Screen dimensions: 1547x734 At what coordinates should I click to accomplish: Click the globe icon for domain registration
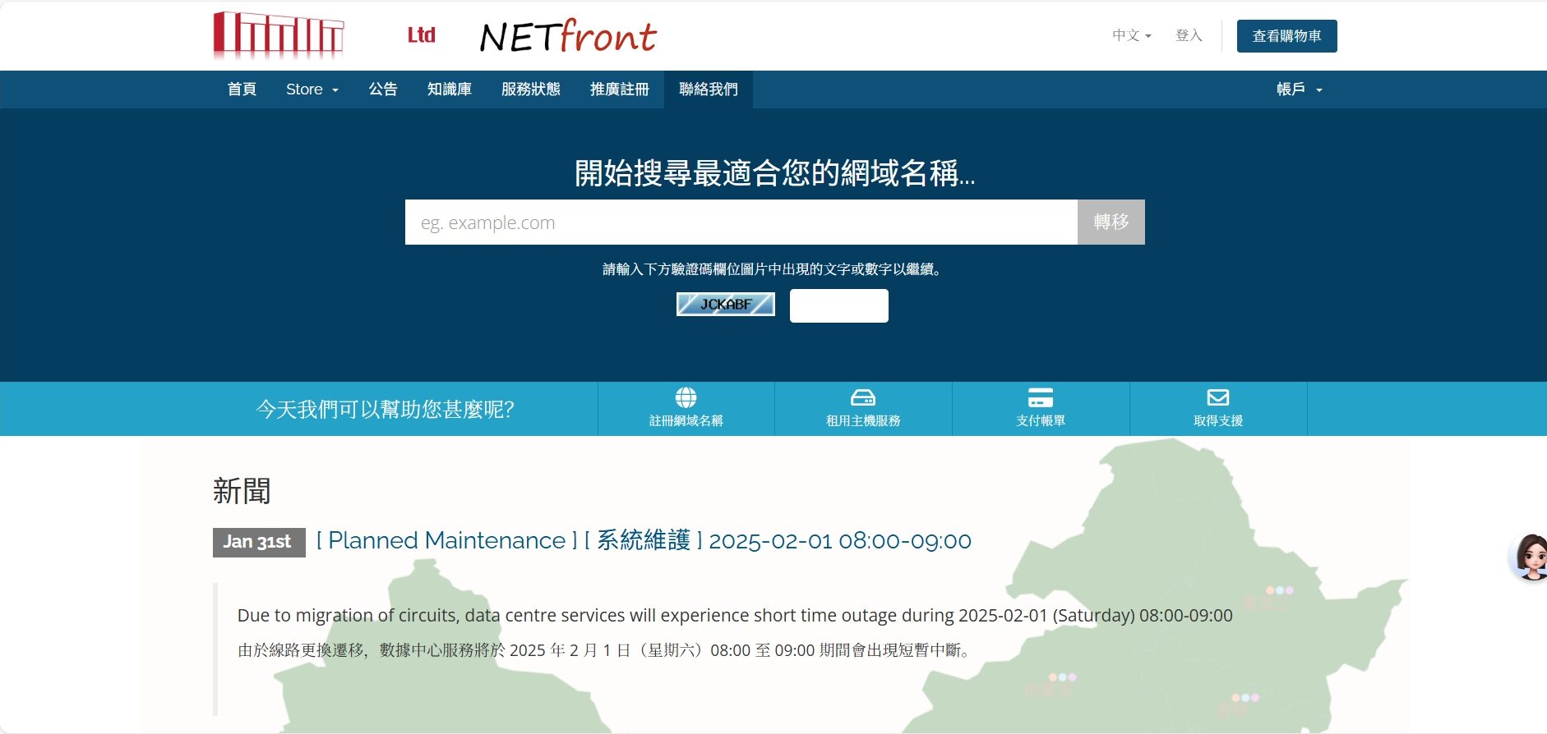[x=686, y=398]
